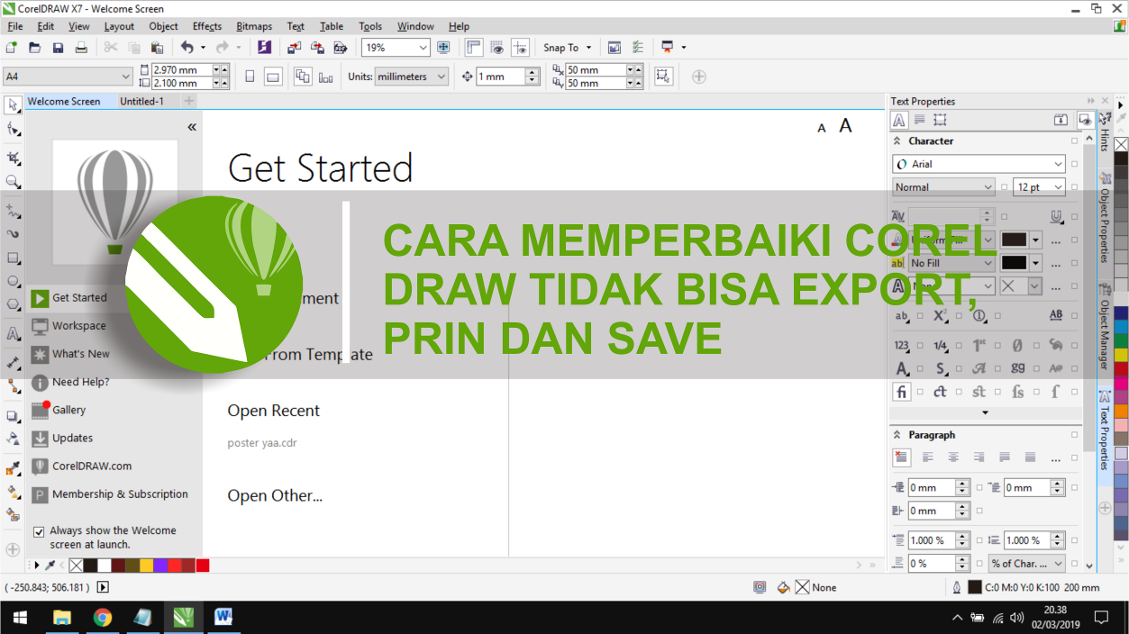Image resolution: width=1129 pixels, height=634 pixels.
Task: Select the Zoom tool in toolbox
Action: click(x=13, y=181)
